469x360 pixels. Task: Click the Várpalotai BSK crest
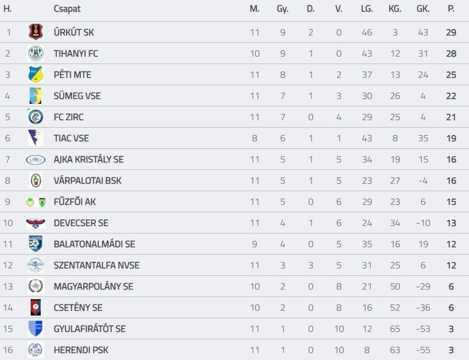pyautogui.click(x=35, y=181)
